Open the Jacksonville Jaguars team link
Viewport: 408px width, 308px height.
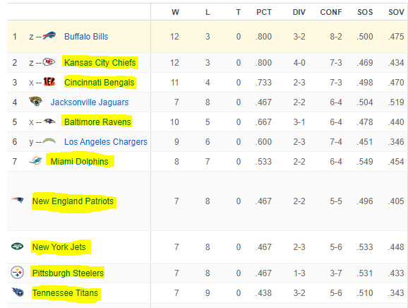point(90,102)
